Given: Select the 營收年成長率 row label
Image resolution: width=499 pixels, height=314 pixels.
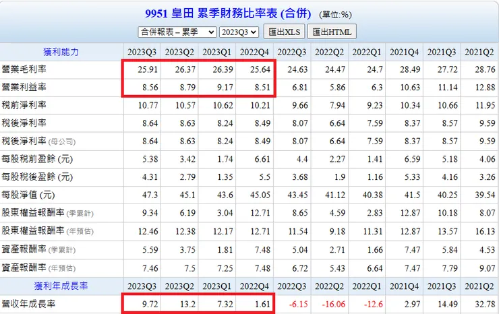Looking at the screenshot, I should [28, 304].
